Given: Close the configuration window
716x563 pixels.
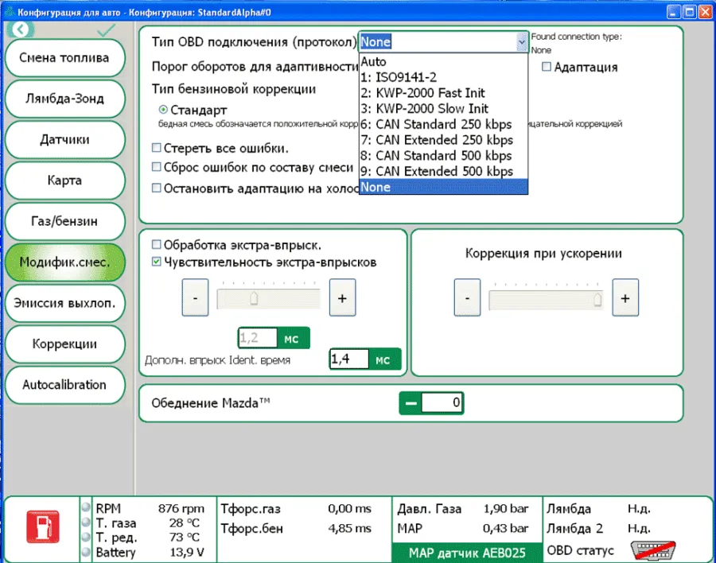Looking at the screenshot, I should point(706,12).
